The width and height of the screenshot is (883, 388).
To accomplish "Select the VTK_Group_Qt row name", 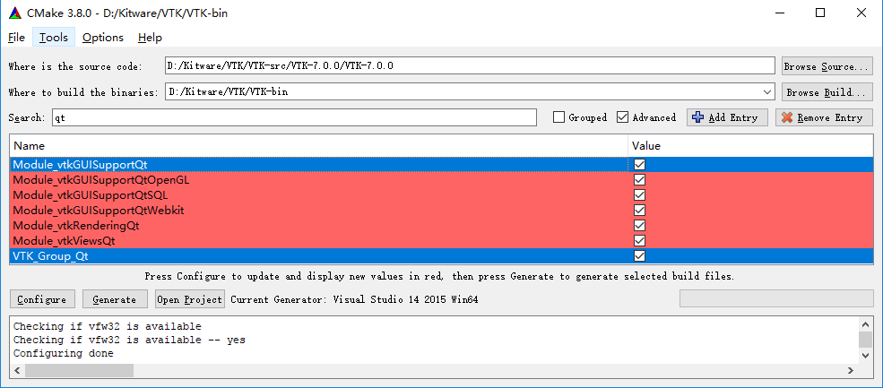I will tap(51, 255).
